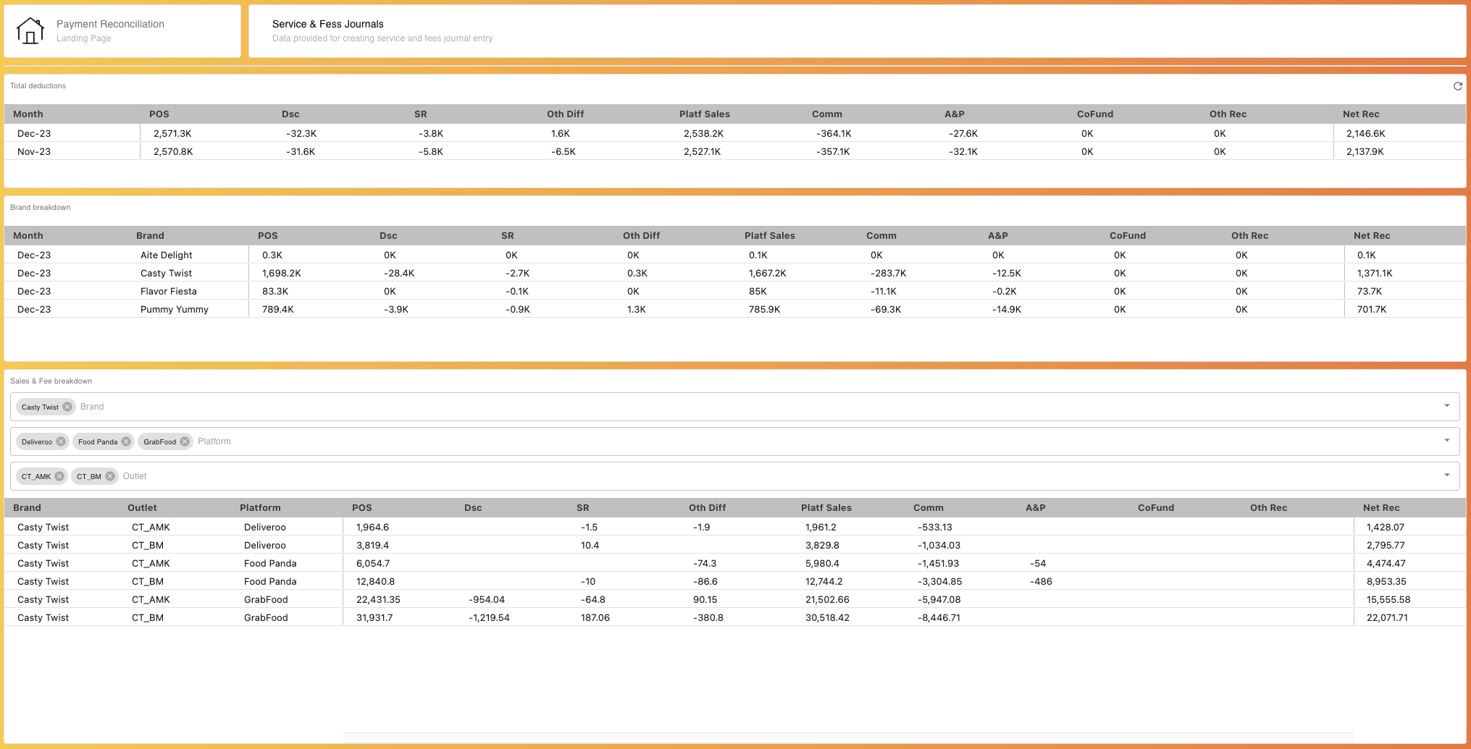This screenshot has height=749, width=1471.
Task: Remove the Deliveroo platform chip
Action: [x=61, y=441]
